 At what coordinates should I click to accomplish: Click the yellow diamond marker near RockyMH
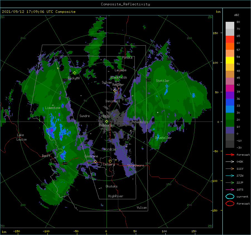(74, 73)
